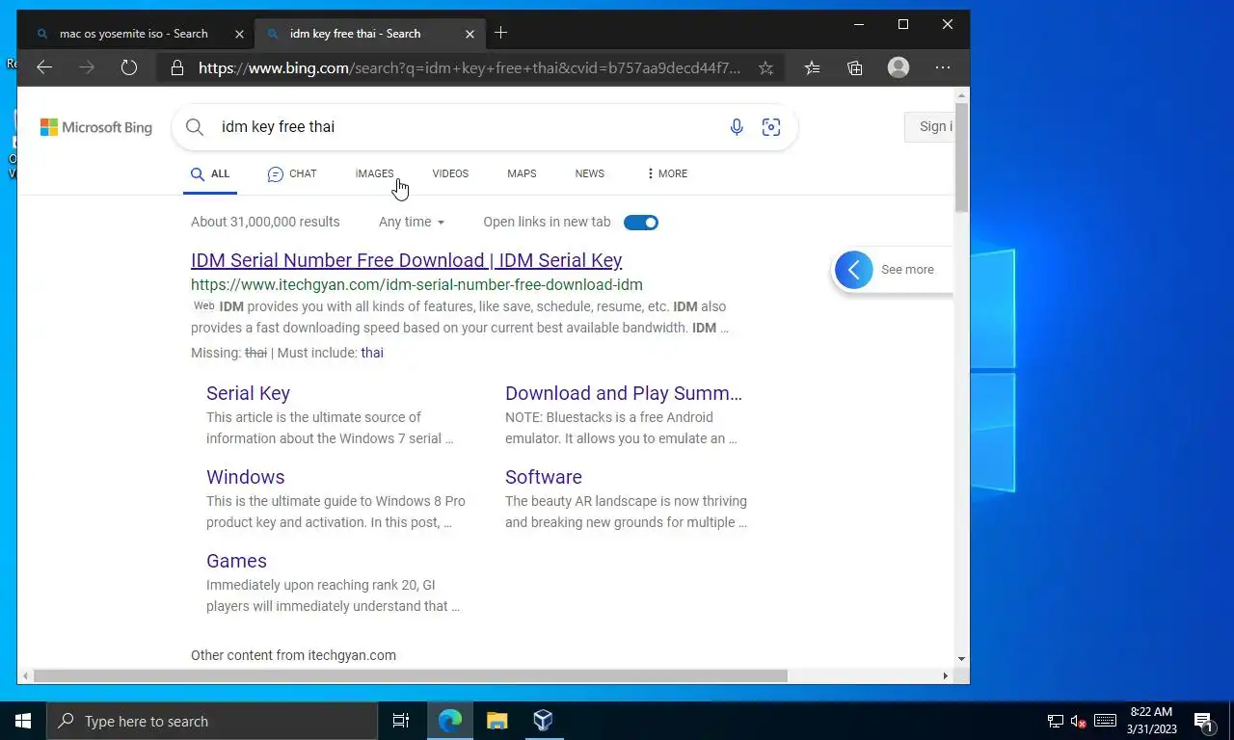Open the touch keyboard tray icon

coord(1106,721)
